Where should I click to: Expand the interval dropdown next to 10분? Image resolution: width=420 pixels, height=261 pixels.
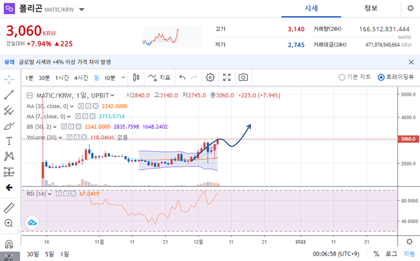tap(123, 78)
